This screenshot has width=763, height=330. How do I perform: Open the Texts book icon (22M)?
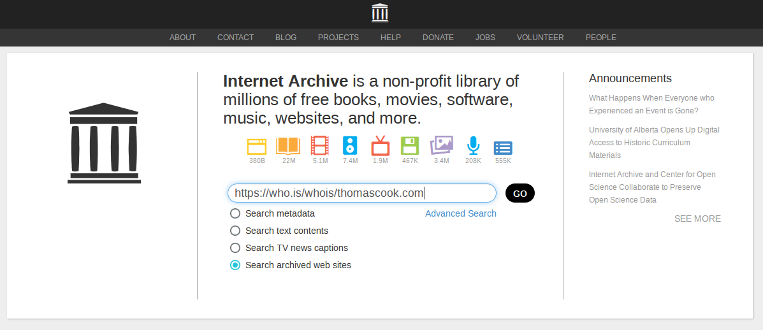pyautogui.click(x=288, y=146)
